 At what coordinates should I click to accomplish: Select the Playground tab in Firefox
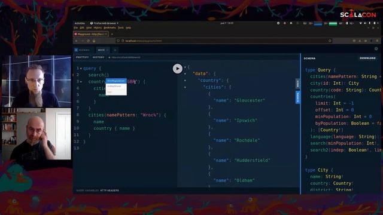click(x=90, y=34)
